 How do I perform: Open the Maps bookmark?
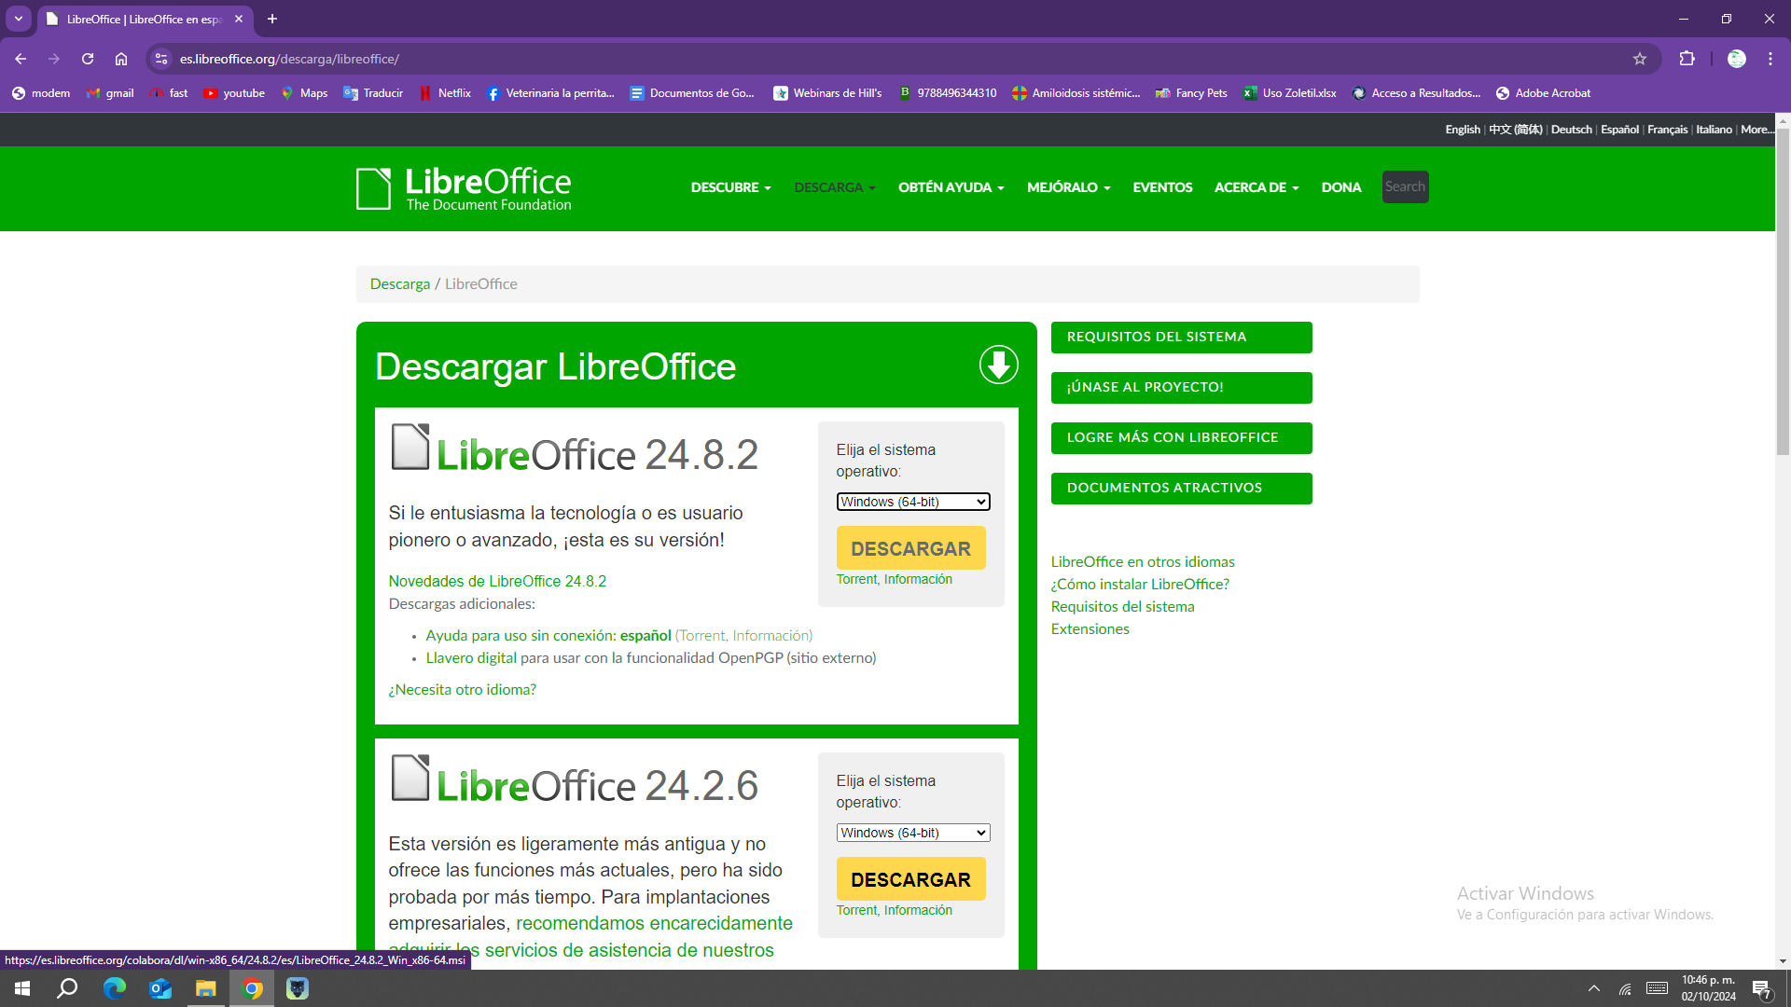(x=304, y=93)
